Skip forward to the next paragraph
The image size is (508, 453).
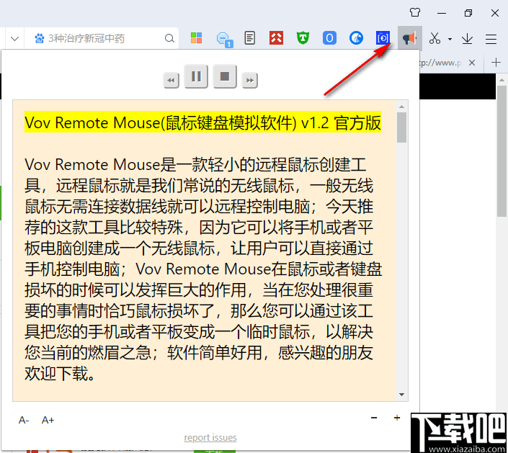coord(250,80)
